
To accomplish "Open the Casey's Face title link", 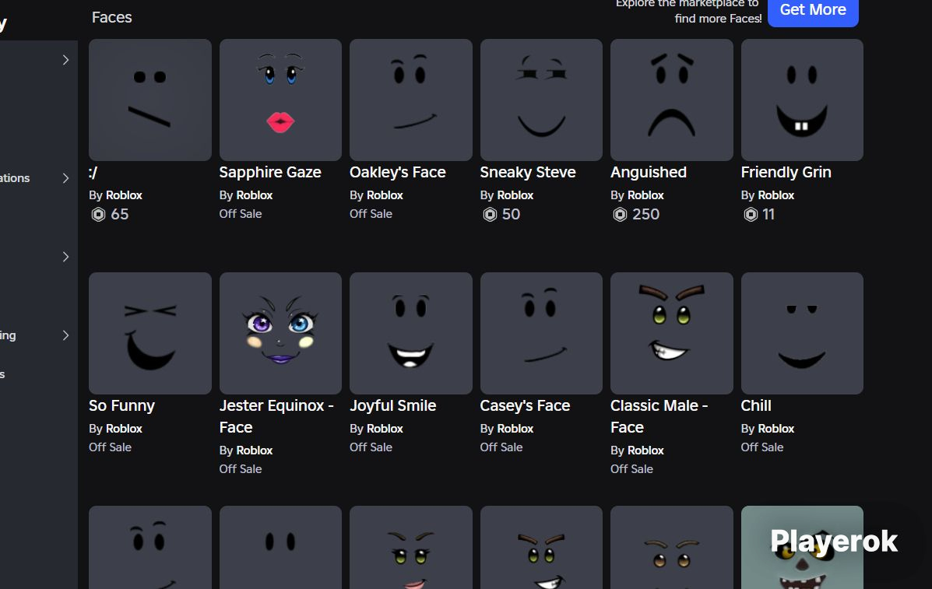I will [x=525, y=405].
